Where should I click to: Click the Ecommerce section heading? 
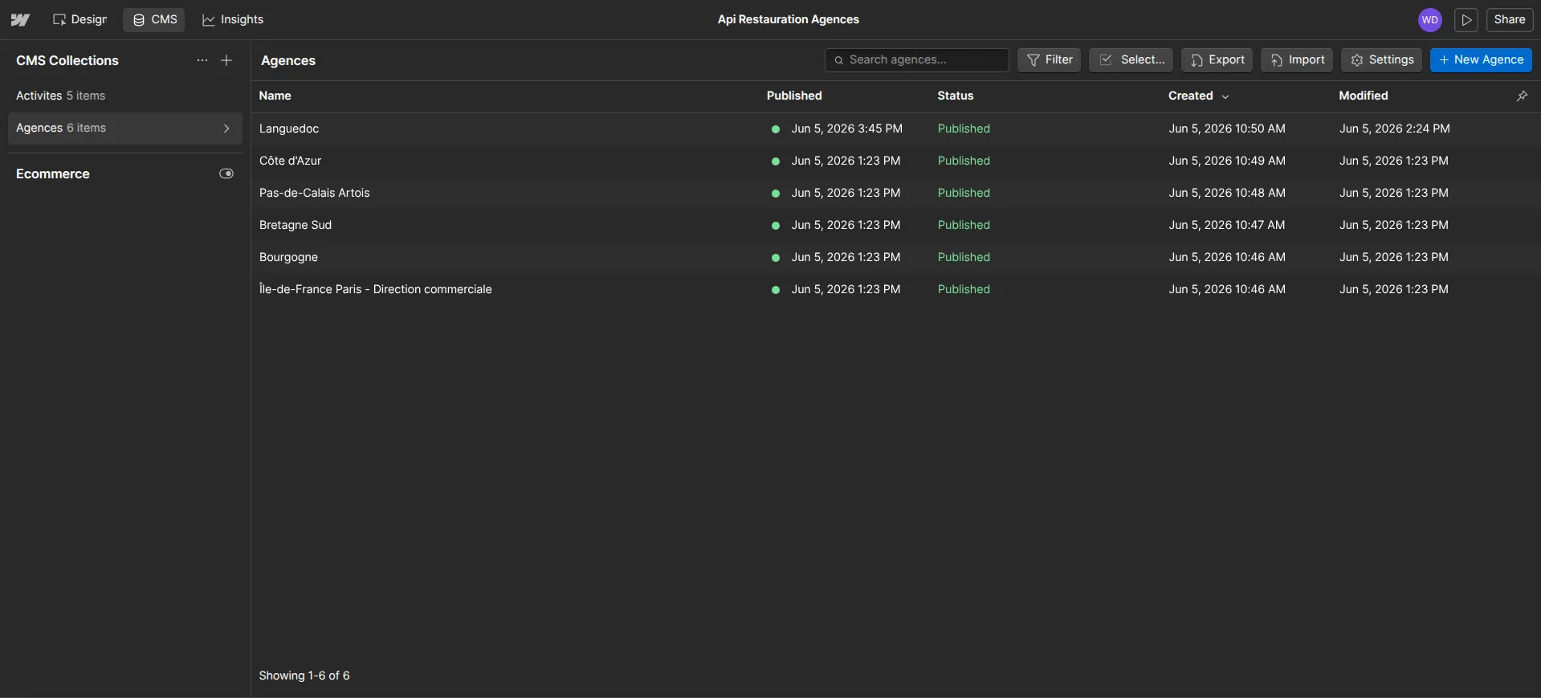click(53, 173)
